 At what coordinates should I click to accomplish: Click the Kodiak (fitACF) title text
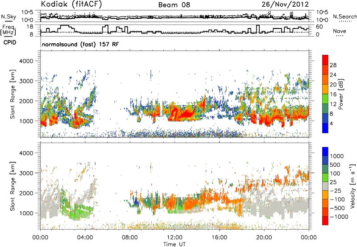coord(71,4)
